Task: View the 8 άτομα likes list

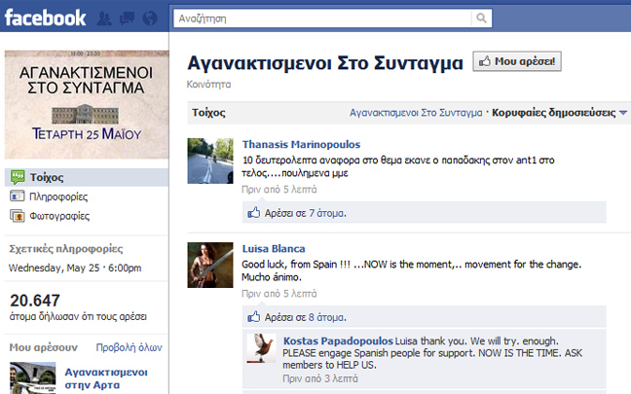Action: [326, 317]
